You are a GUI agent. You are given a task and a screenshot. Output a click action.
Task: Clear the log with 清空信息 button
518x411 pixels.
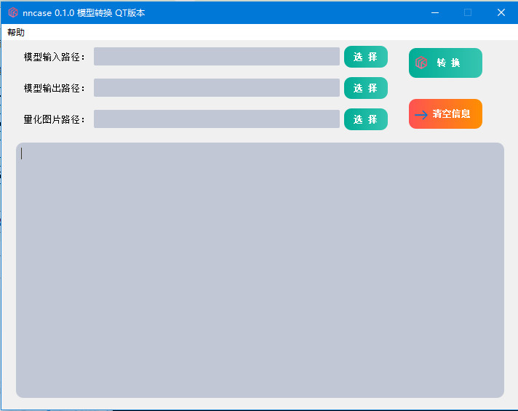coord(445,113)
